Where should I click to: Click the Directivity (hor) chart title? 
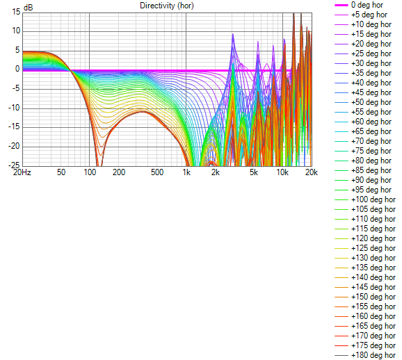point(167,6)
